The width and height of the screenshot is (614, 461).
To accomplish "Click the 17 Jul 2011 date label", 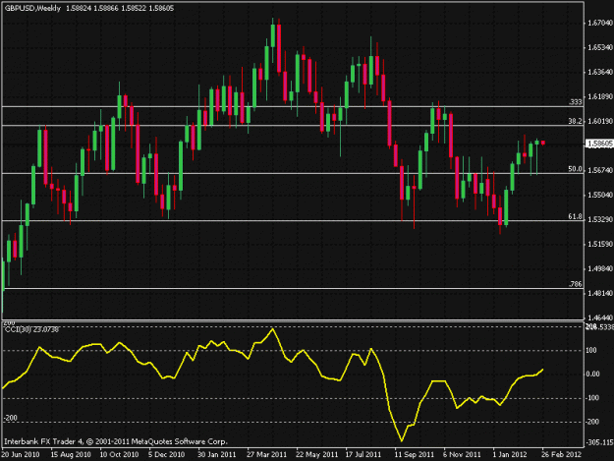I will tap(363, 454).
